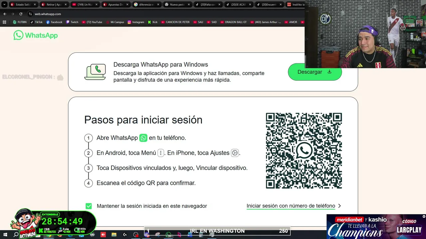The image size is (426, 239).
Task: Open the Facebook bookmark
Action: pos(54,22)
